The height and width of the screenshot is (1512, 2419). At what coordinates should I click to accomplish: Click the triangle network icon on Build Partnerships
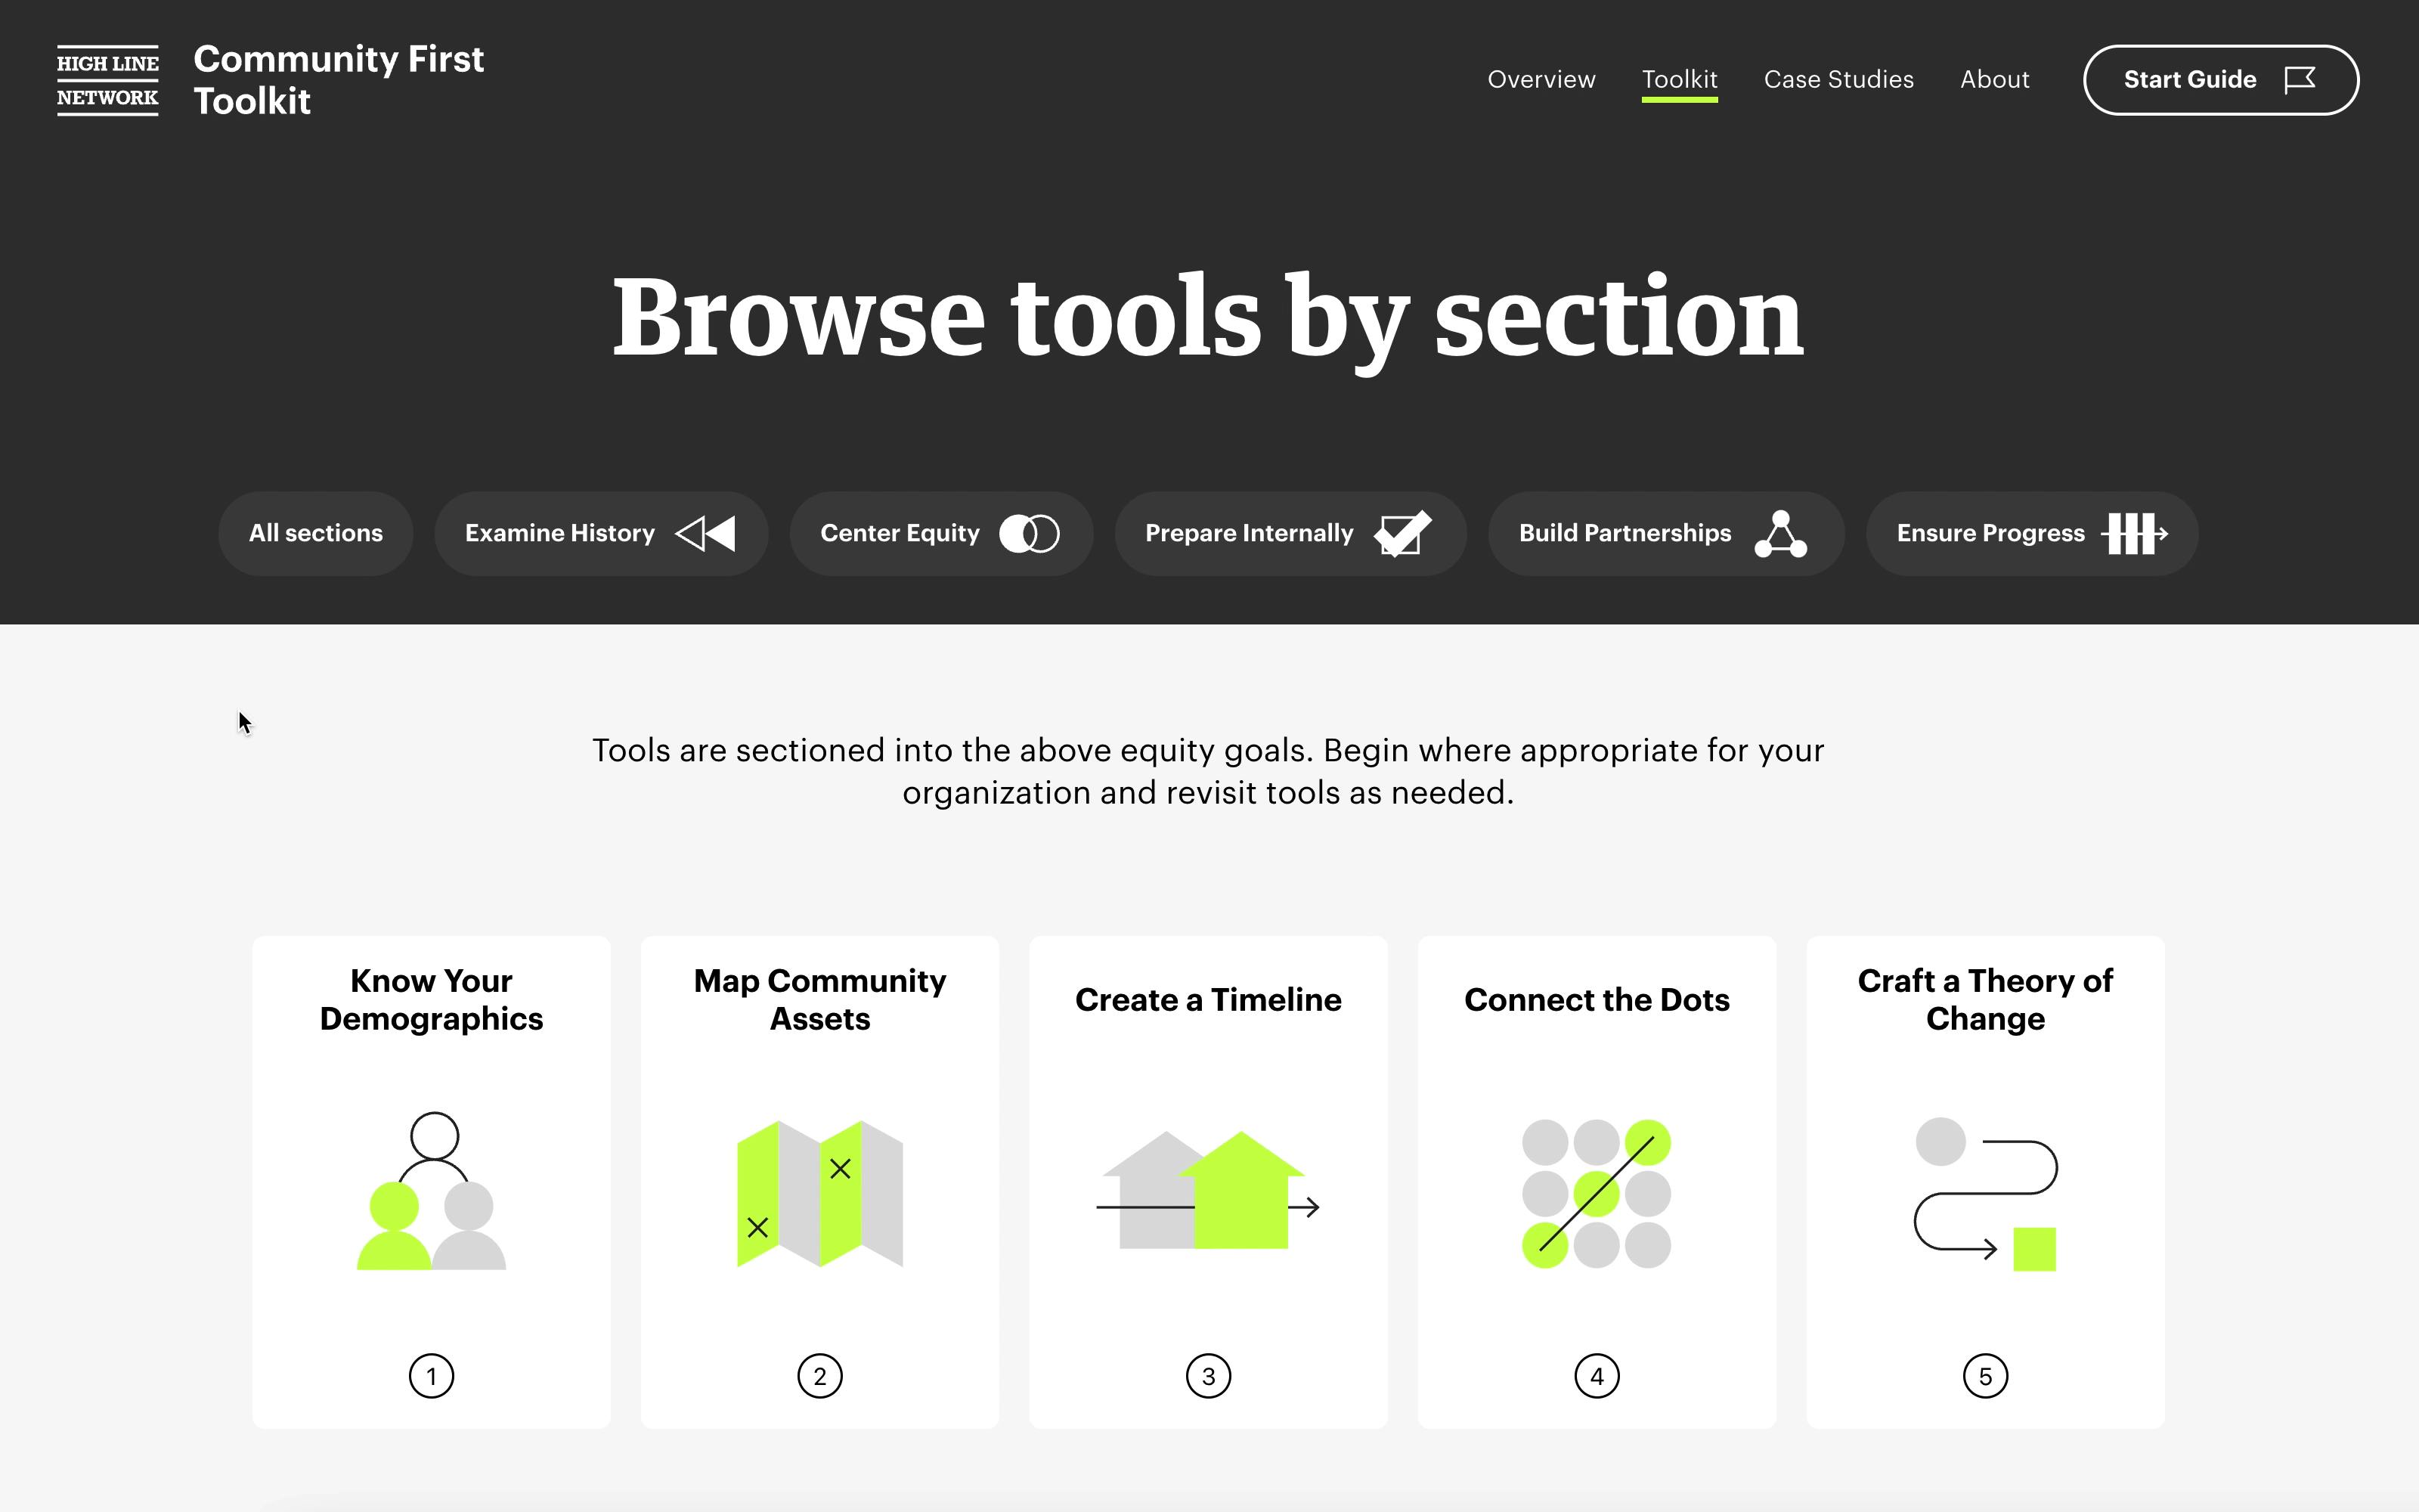pos(1780,533)
